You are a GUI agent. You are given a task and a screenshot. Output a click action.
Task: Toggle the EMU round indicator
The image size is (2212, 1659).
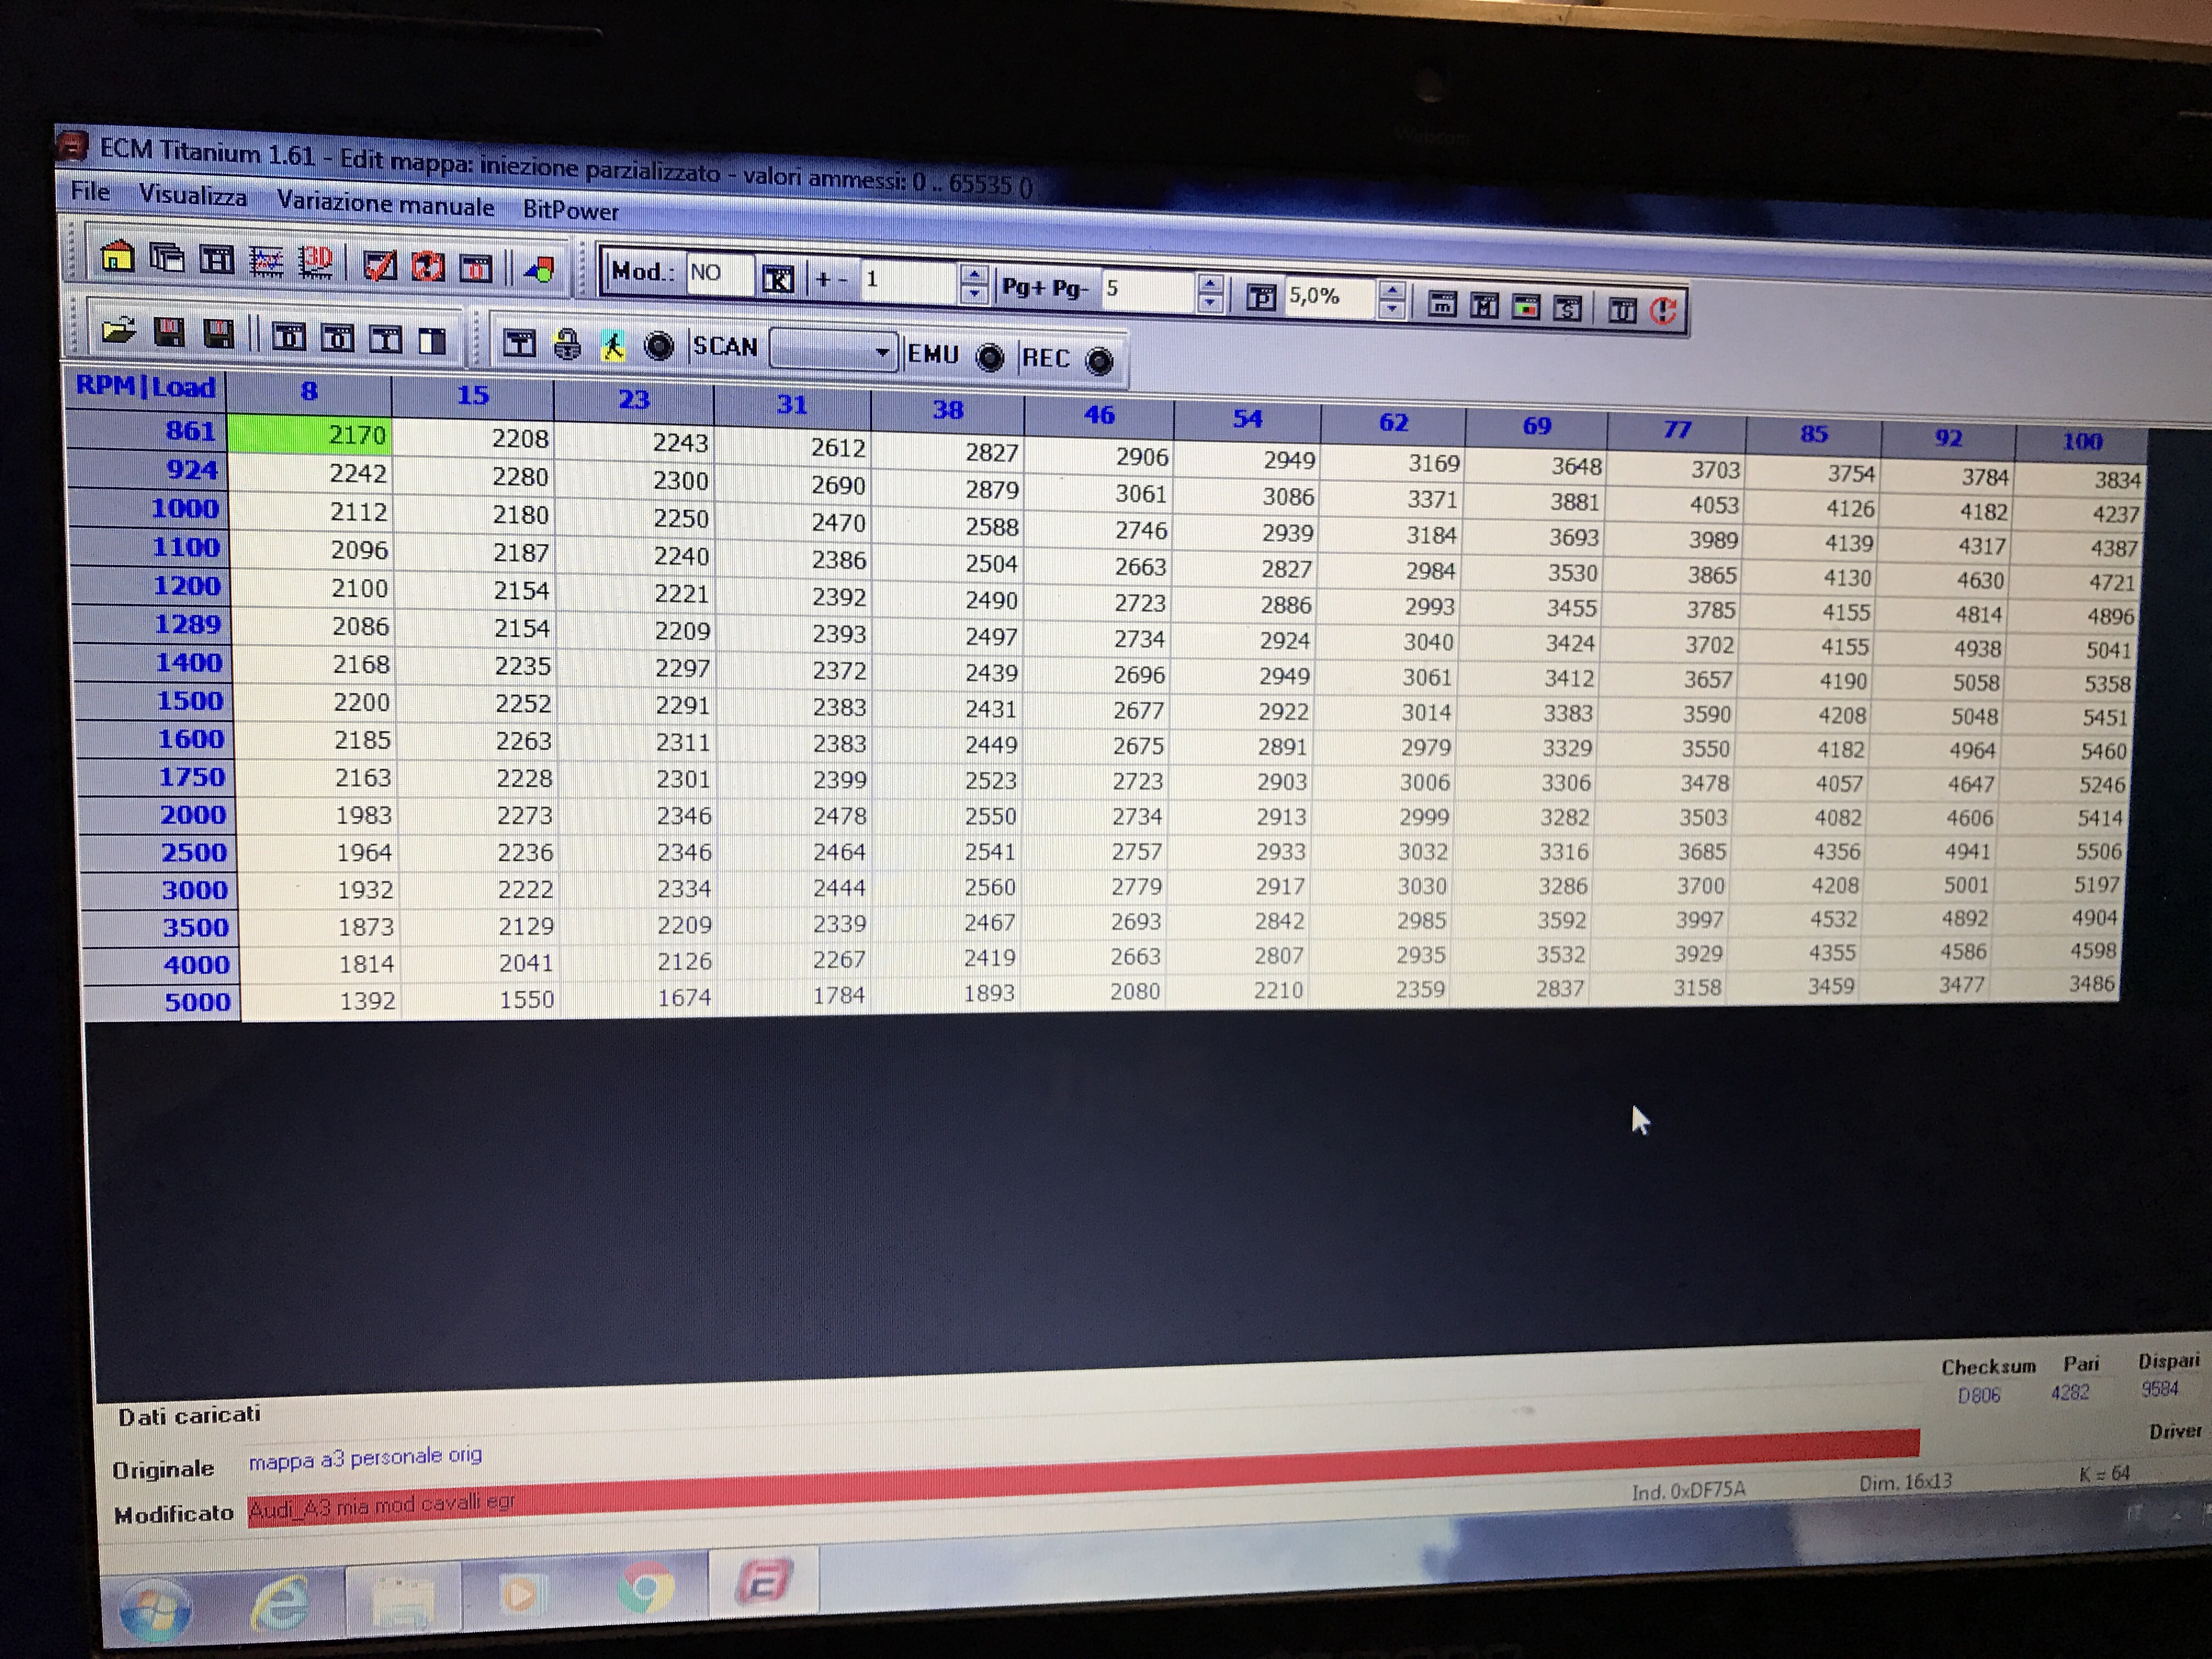[989, 357]
